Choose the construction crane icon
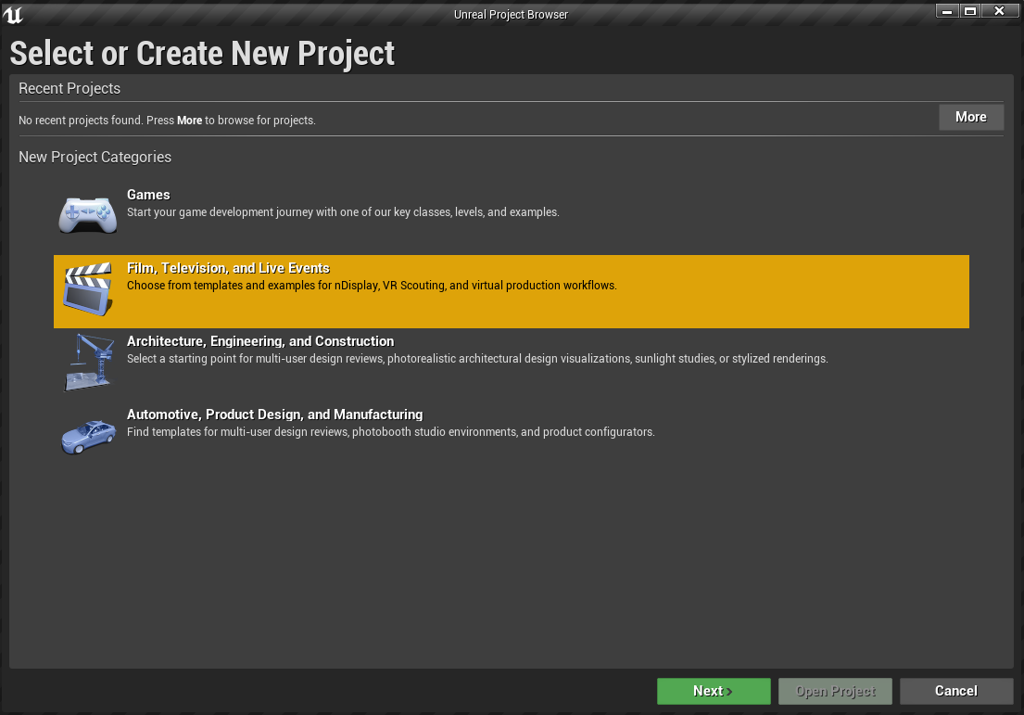 point(88,362)
